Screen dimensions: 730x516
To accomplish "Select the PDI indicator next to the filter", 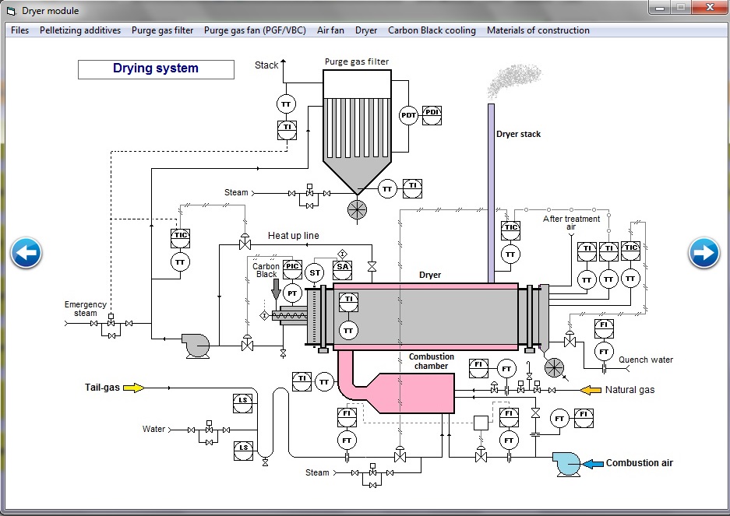I will pyautogui.click(x=432, y=115).
